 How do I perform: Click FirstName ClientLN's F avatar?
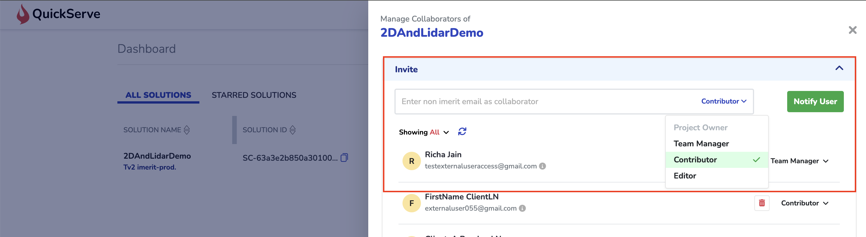pos(411,203)
